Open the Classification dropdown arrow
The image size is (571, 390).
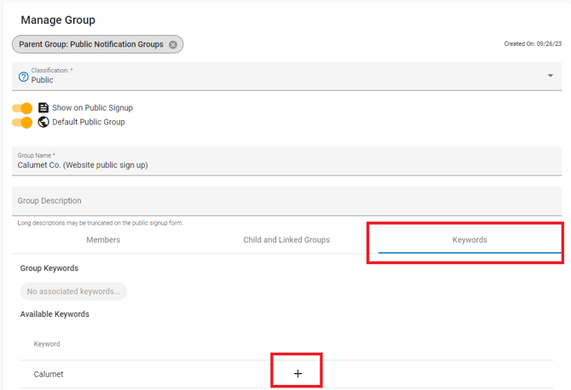[551, 76]
